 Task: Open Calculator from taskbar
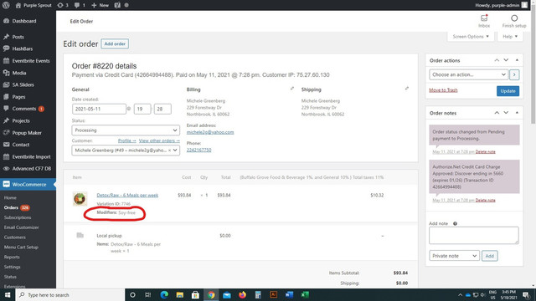tap(258, 295)
